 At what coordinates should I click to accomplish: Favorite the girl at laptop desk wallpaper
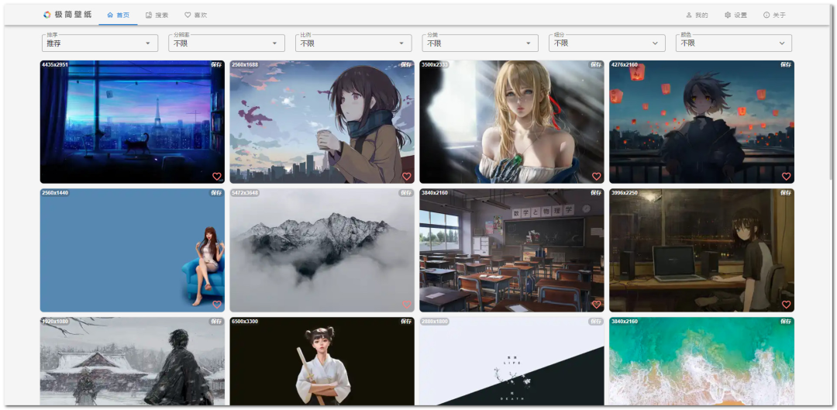click(x=787, y=305)
